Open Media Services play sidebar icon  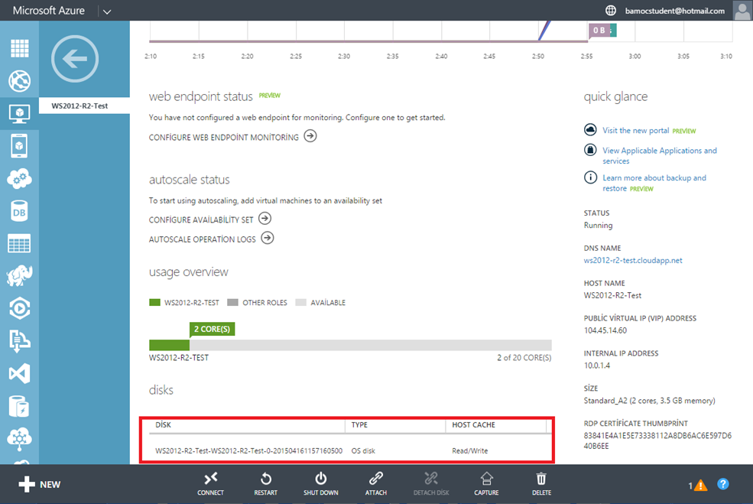tap(19, 308)
